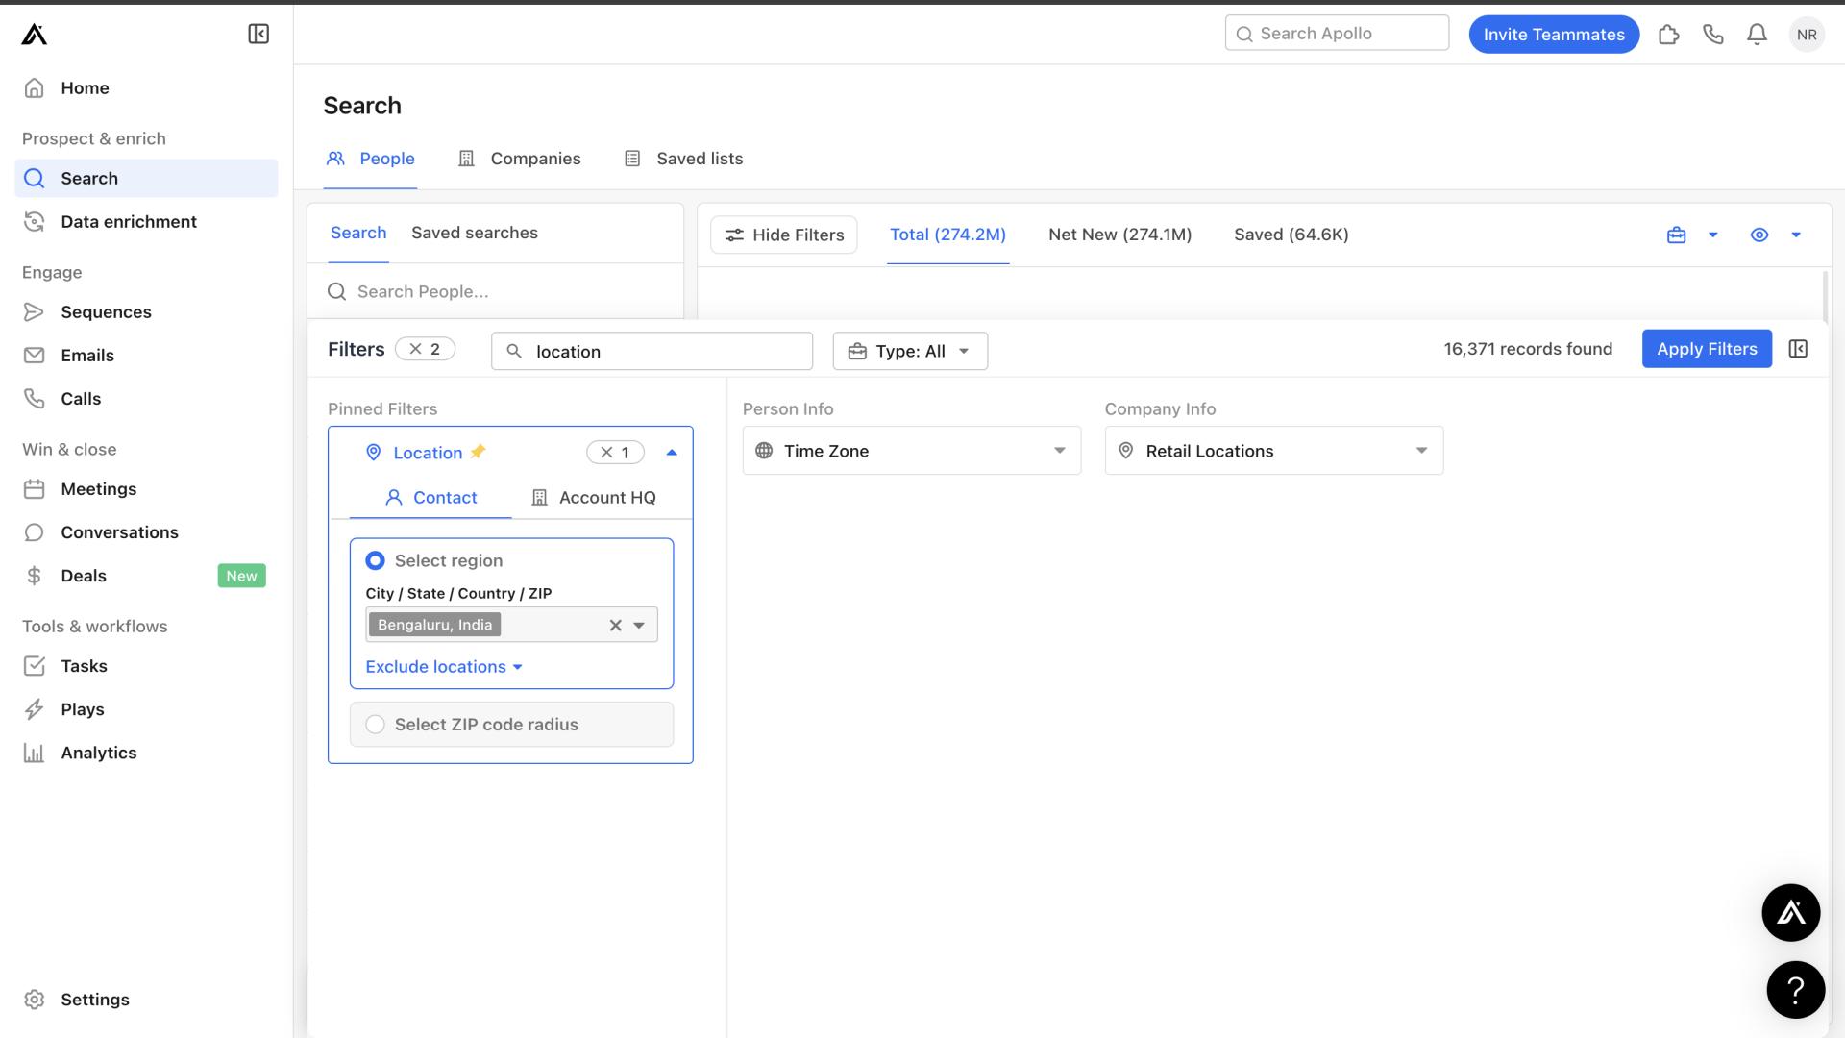The width and height of the screenshot is (1845, 1038).
Task: Expand the Time Zone filter
Action: (912, 451)
